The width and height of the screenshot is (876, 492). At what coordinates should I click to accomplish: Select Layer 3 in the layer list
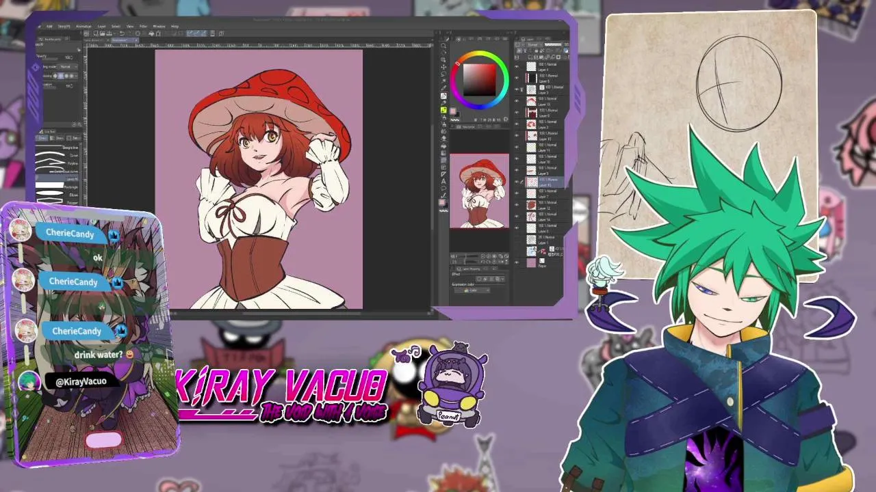(x=543, y=90)
